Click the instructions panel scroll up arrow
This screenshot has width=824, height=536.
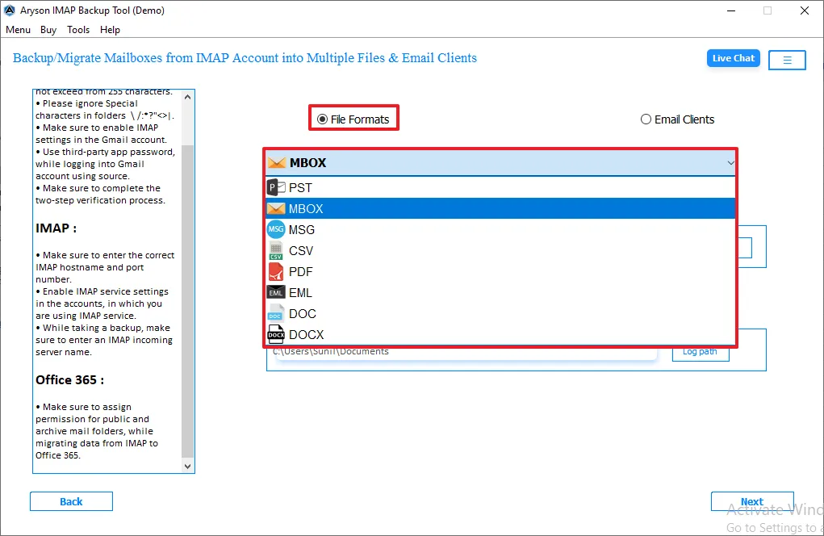[x=187, y=97]
